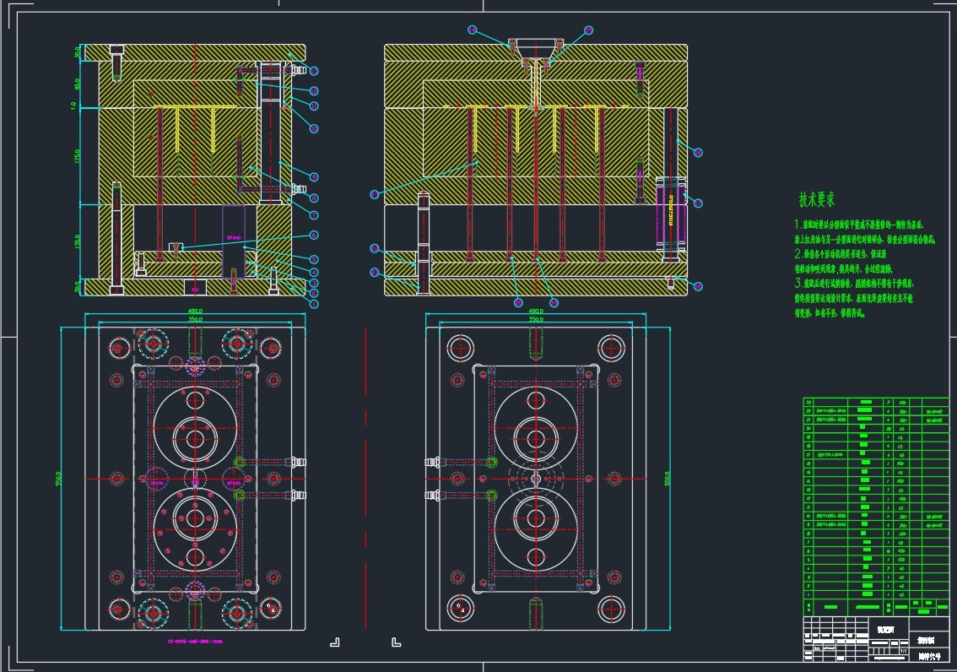Select the 1:1 scale cell in title block
The height and width of the screenshot is (672, 957).
[903, 651]
